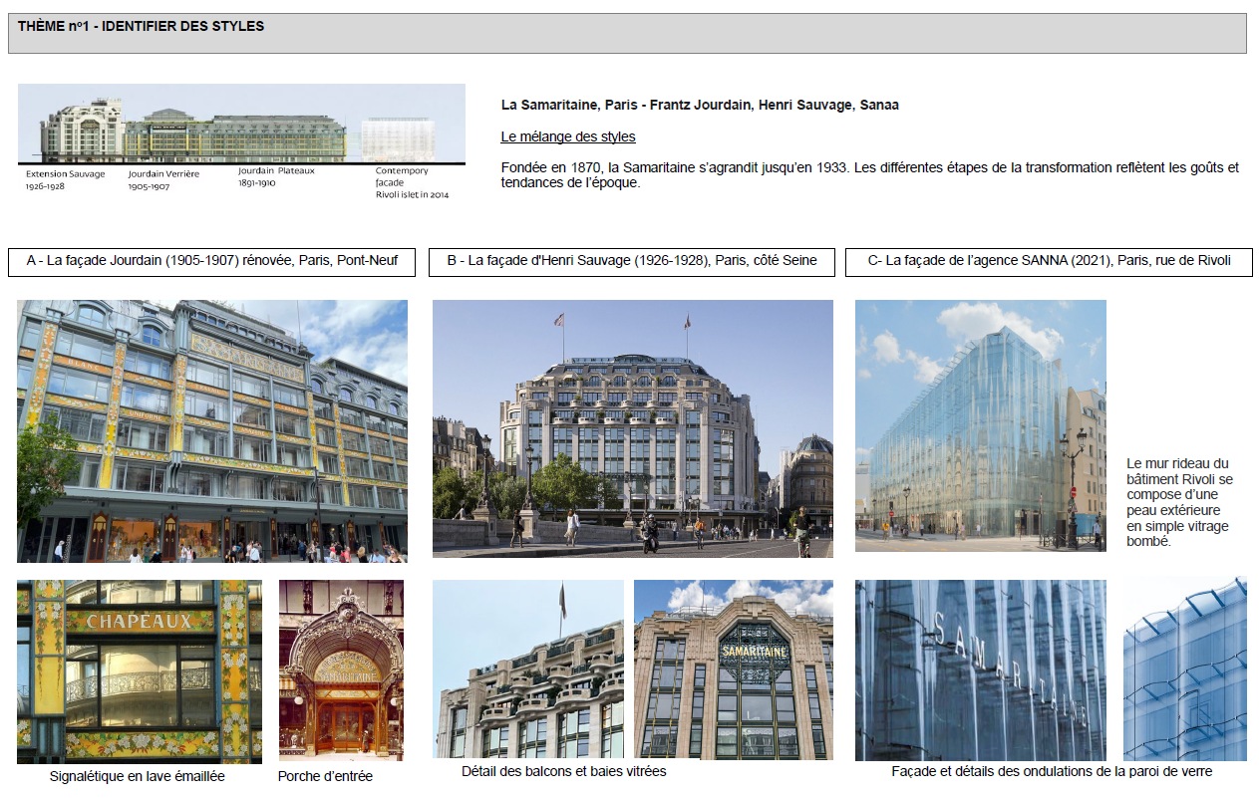Screen dimensions: 1259x803
Task: Click the paragraph starting "Fondée en 1870"
Action: (x=869, y=175)
